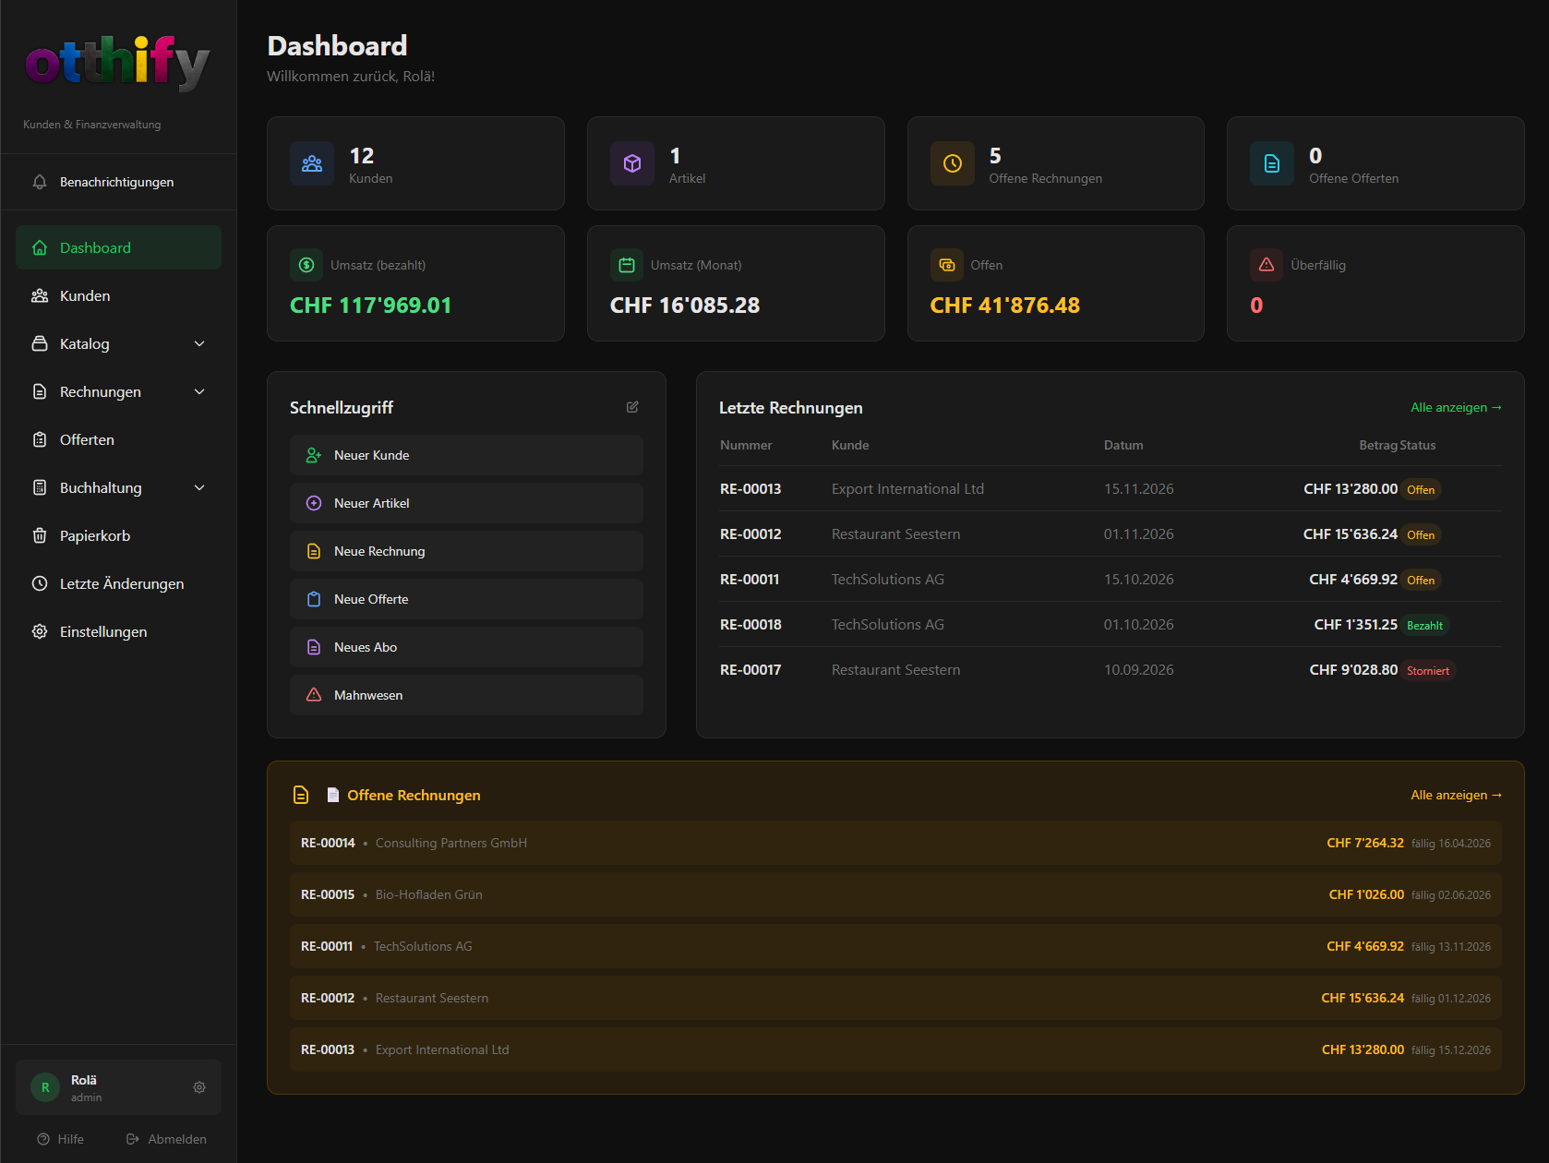Click the Papierkorb trash icon
The height and width of the screenshot is (1163, 1549).
(40, 535)
